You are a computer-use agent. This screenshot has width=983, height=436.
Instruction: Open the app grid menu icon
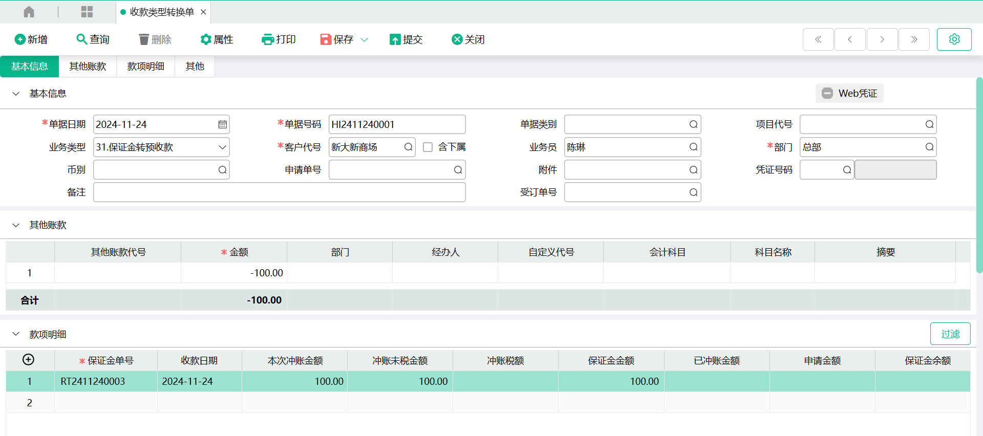pyautogui.click(x=87, y=12)
